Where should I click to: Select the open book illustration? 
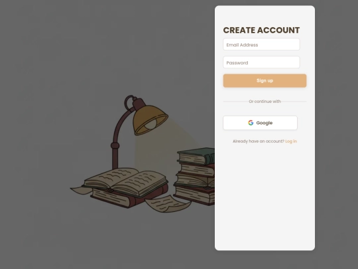[x=125, y=182]
